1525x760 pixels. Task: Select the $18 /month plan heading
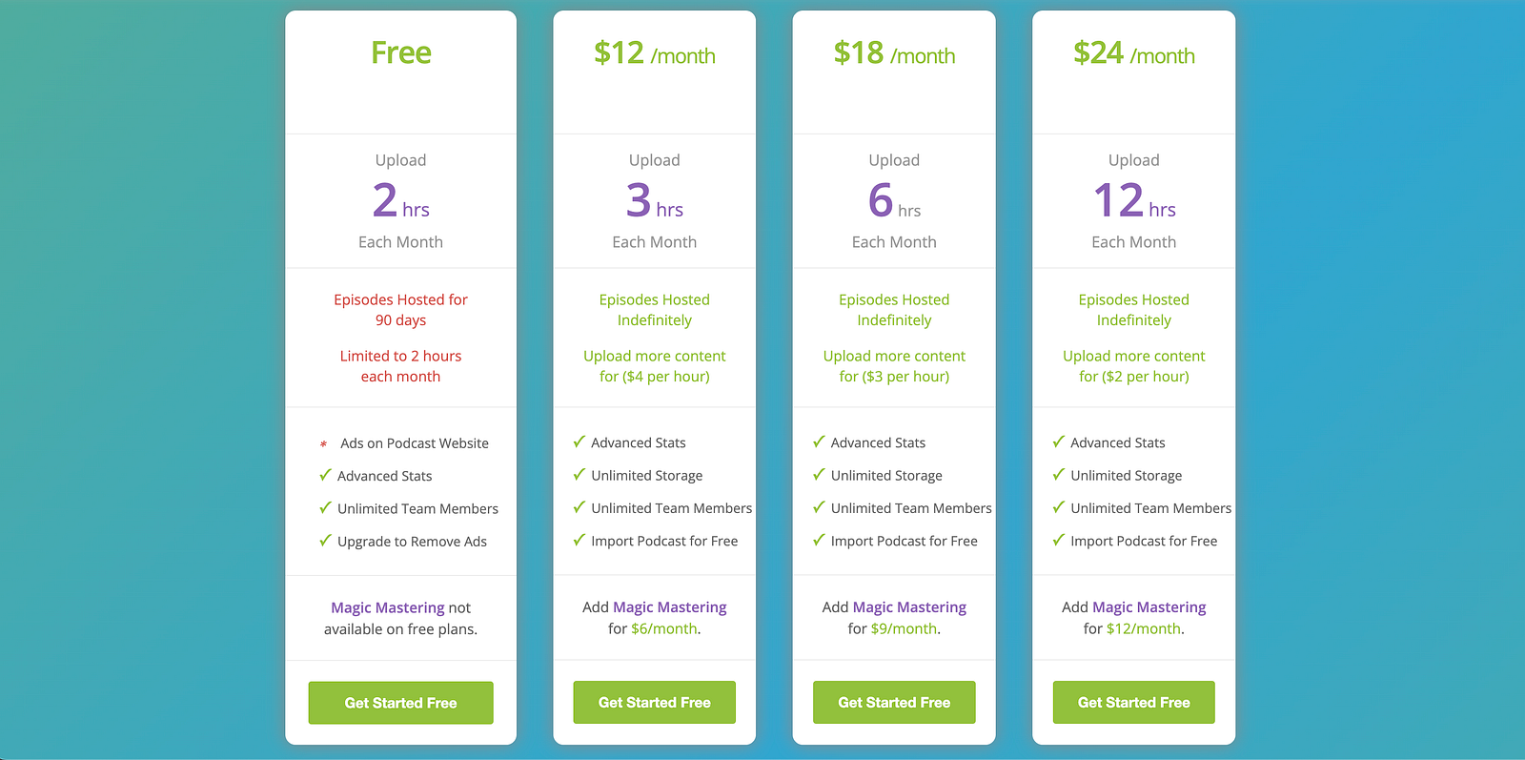point(894,53)
